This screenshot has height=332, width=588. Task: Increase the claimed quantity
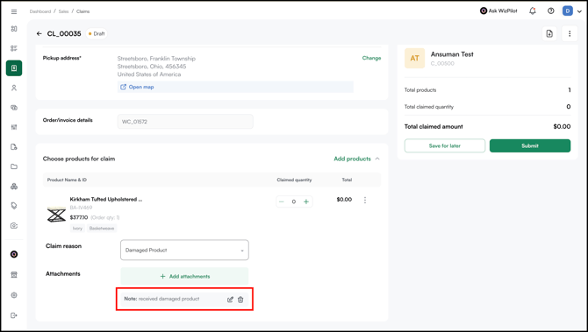[x=306, y=201]
